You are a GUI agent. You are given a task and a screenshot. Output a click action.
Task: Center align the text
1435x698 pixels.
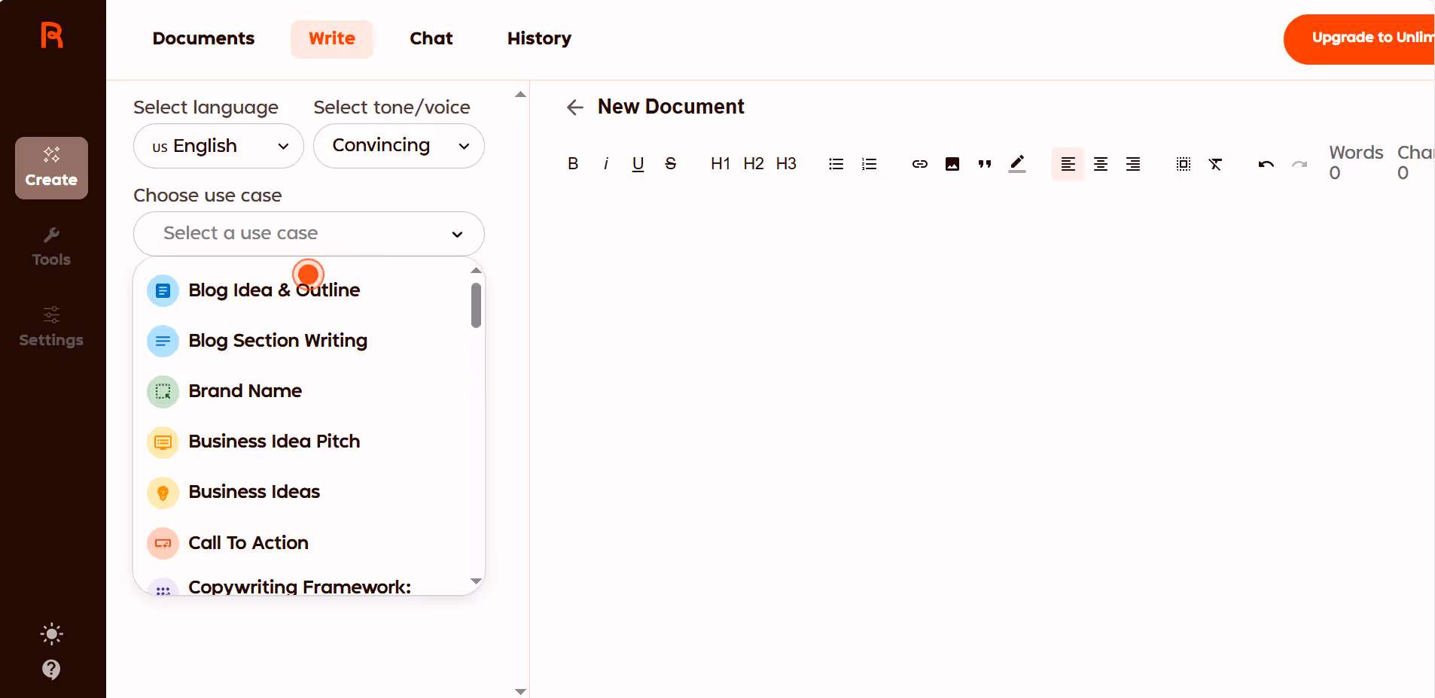click(x=1100, y=164)
